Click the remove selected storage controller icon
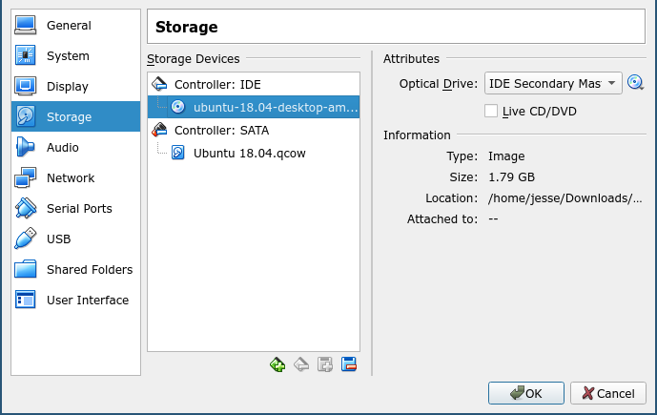 [301, 364]
